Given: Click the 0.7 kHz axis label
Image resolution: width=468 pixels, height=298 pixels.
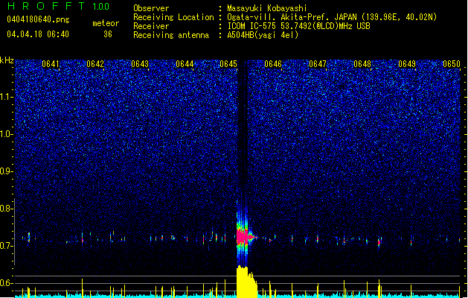Looking at the screenshot, I should (x=7, y=246).
